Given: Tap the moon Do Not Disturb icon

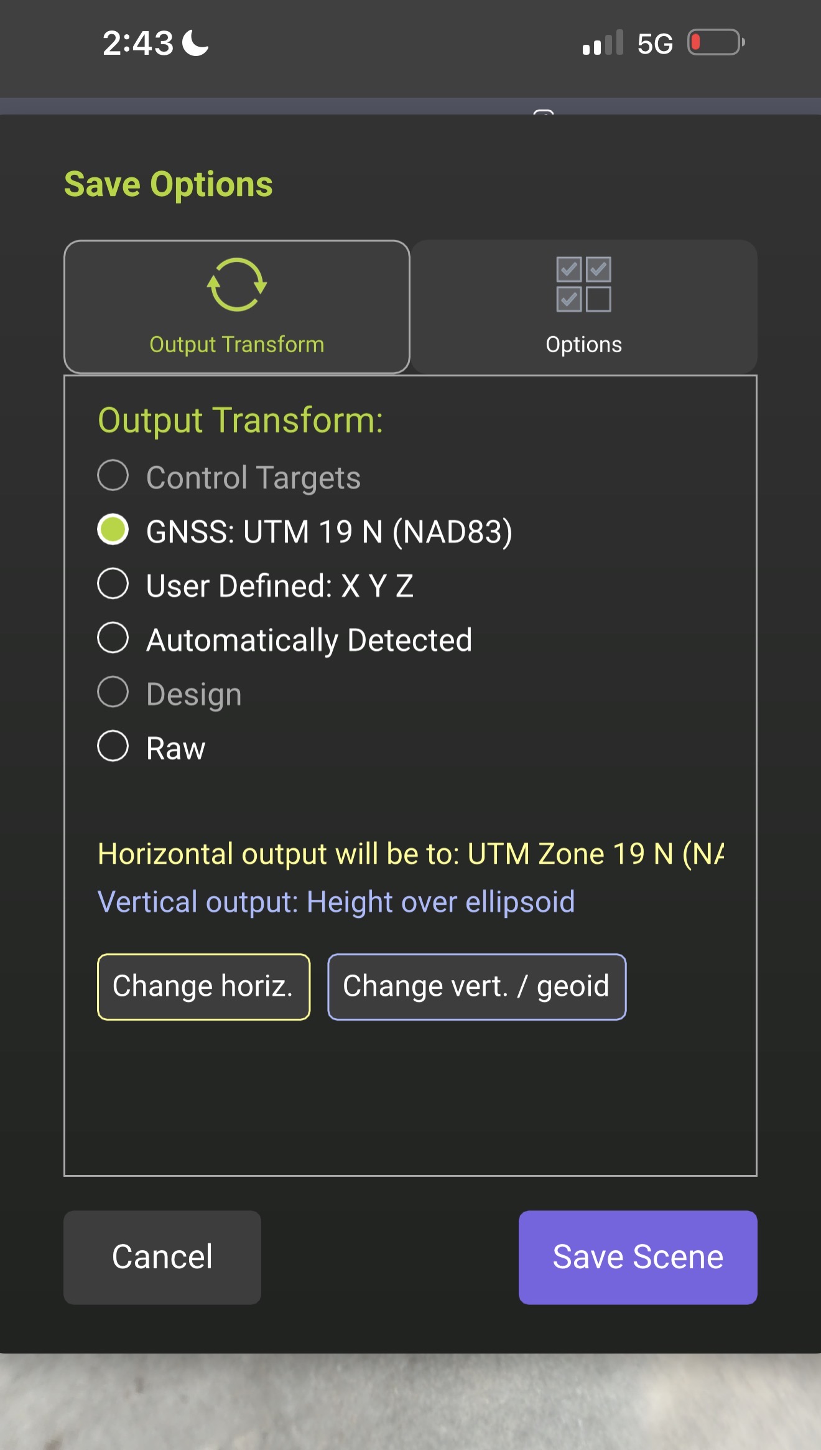Looking at the screenshot, I should (x=195, y=43).
